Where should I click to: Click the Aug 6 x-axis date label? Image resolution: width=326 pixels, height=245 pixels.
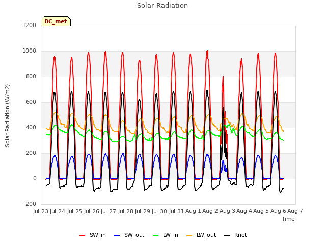pyautogui.click(x=278, y=211)
